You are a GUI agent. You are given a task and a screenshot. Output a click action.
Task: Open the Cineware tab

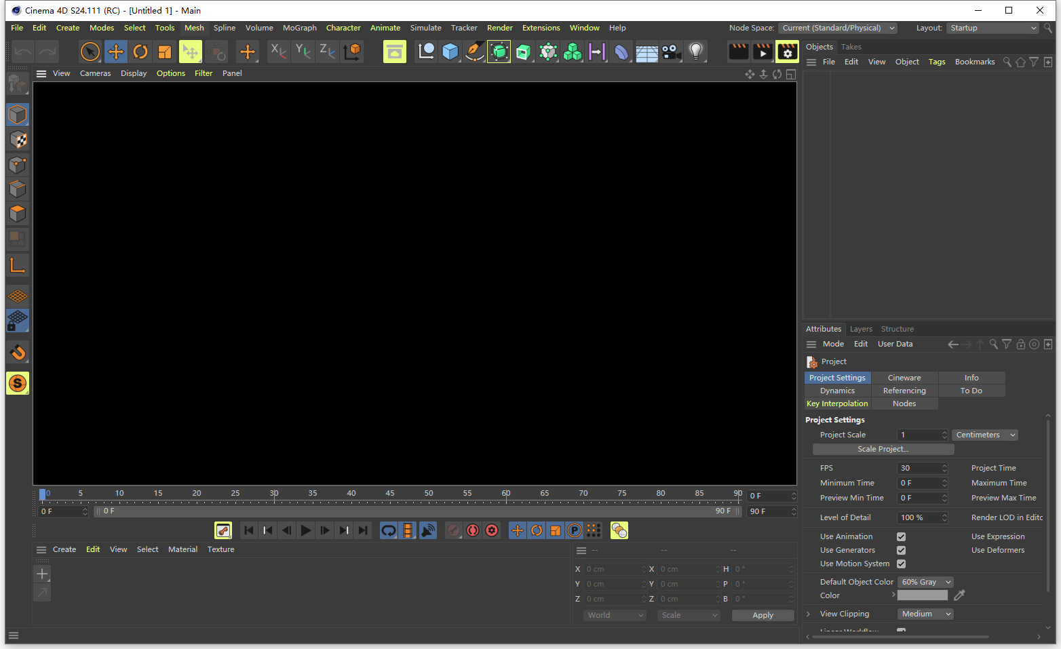pos(904,378)
